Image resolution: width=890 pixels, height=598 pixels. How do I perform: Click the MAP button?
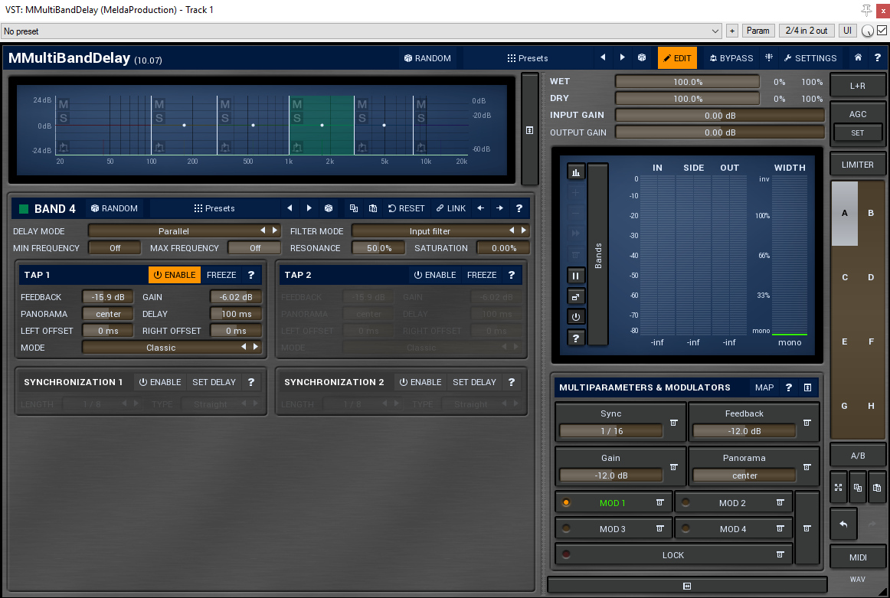pyautogui.click(x=764, y=387)
